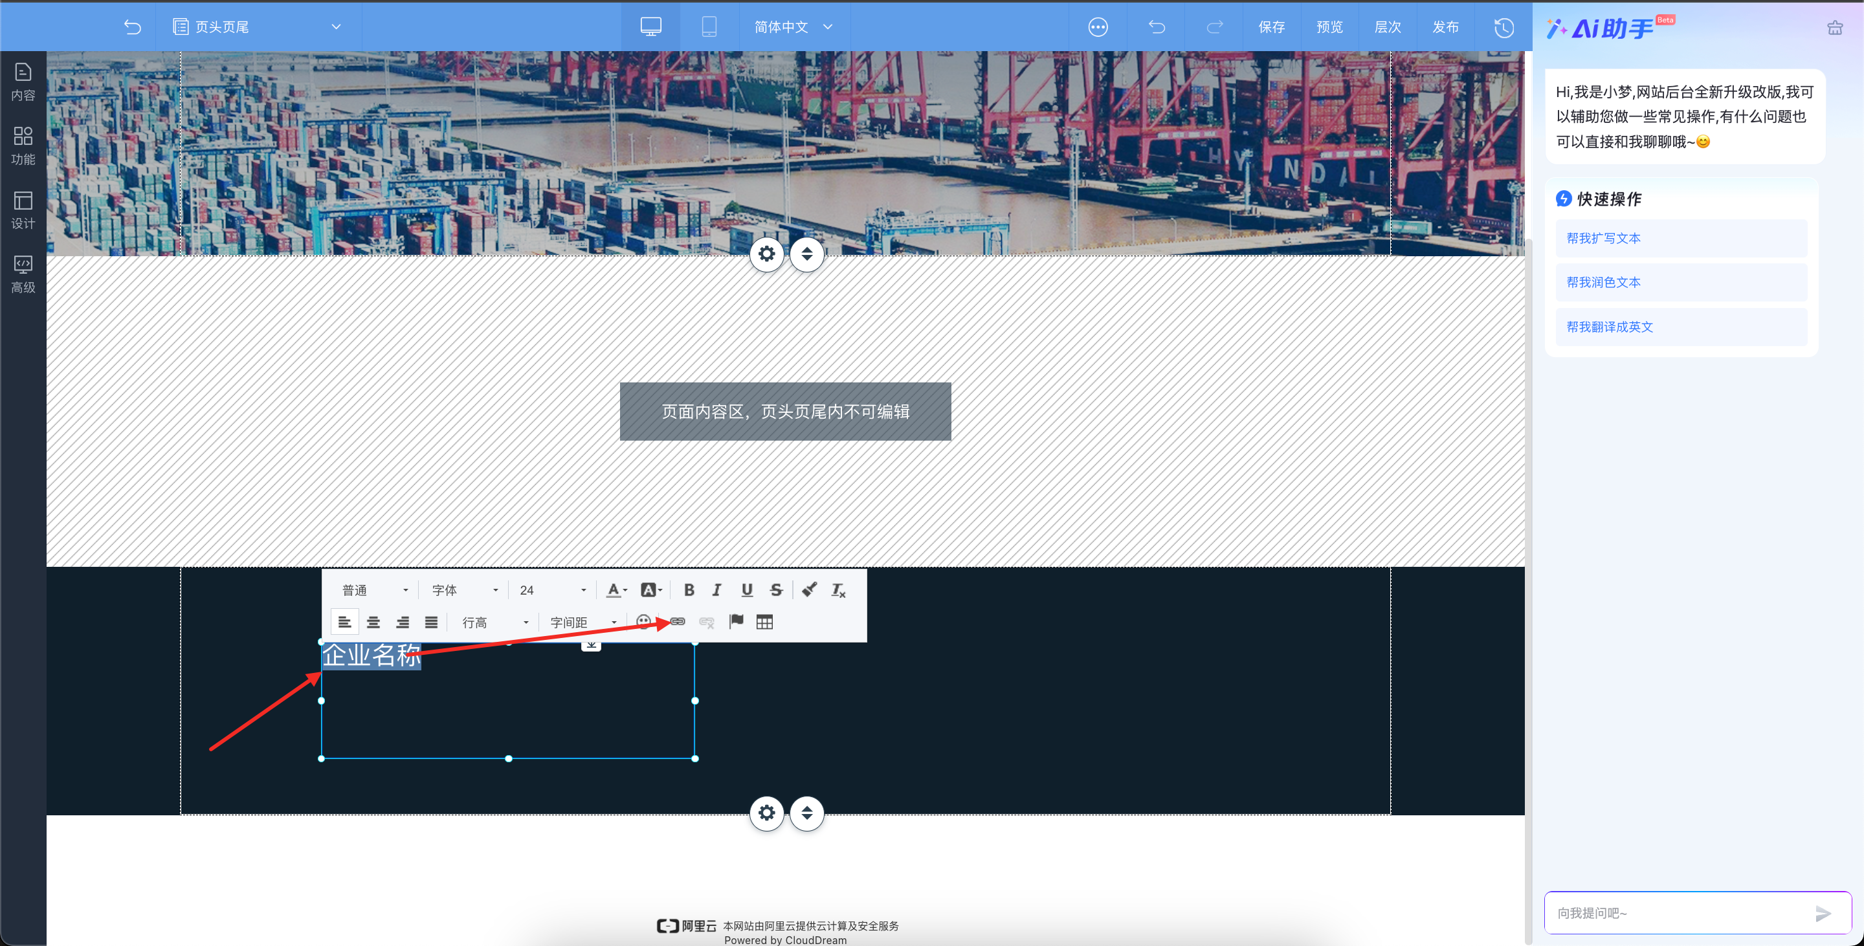Open the 高级 sidebar panel

[x=23, y=274]
